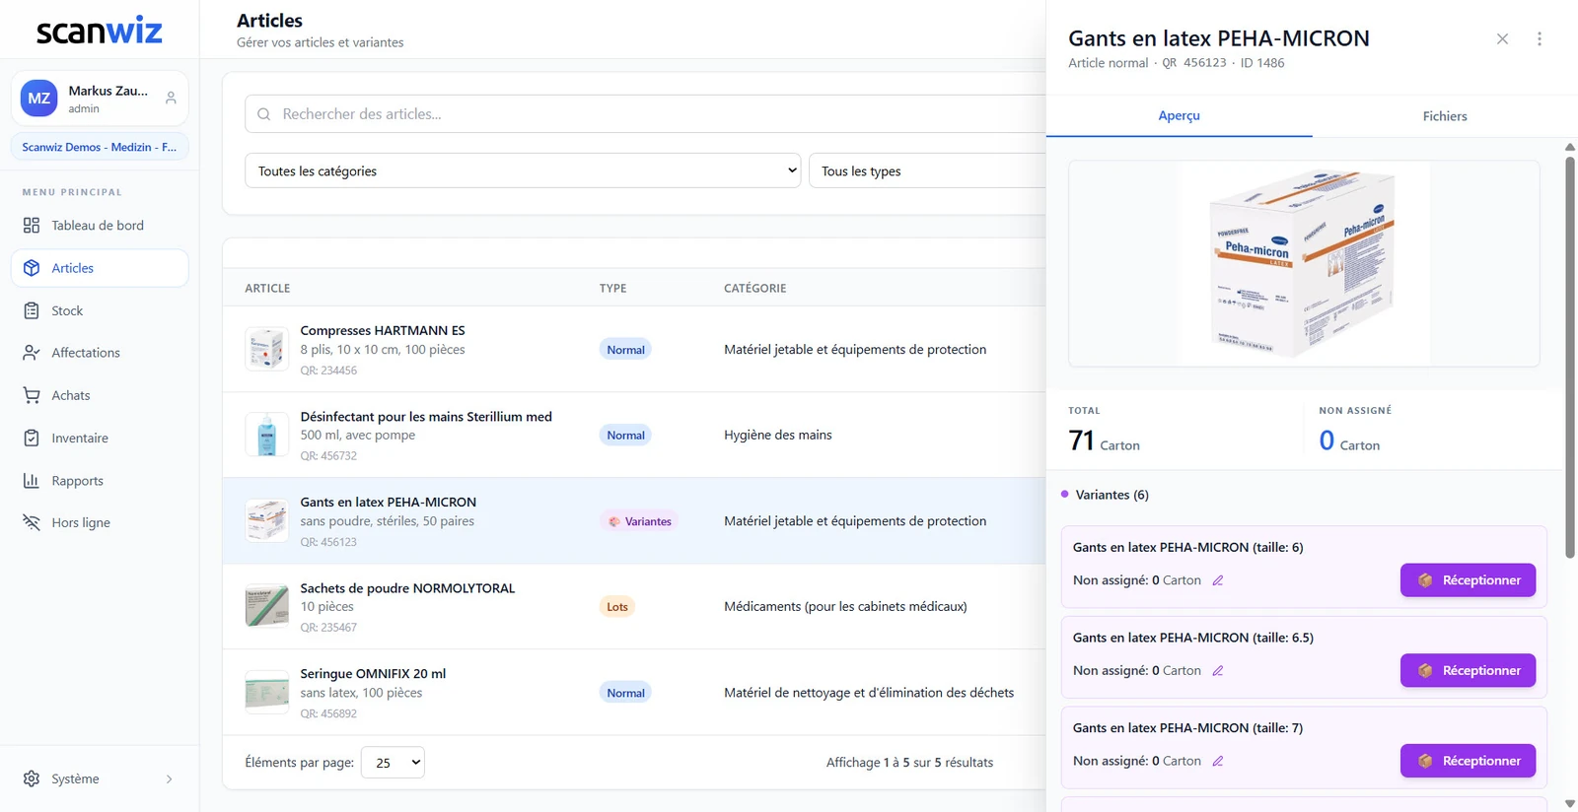Viewport: 1578px width, 812px height.
Task: Click the Désinfectant Sterillium med thumbnail
Action: click(267, 435)
